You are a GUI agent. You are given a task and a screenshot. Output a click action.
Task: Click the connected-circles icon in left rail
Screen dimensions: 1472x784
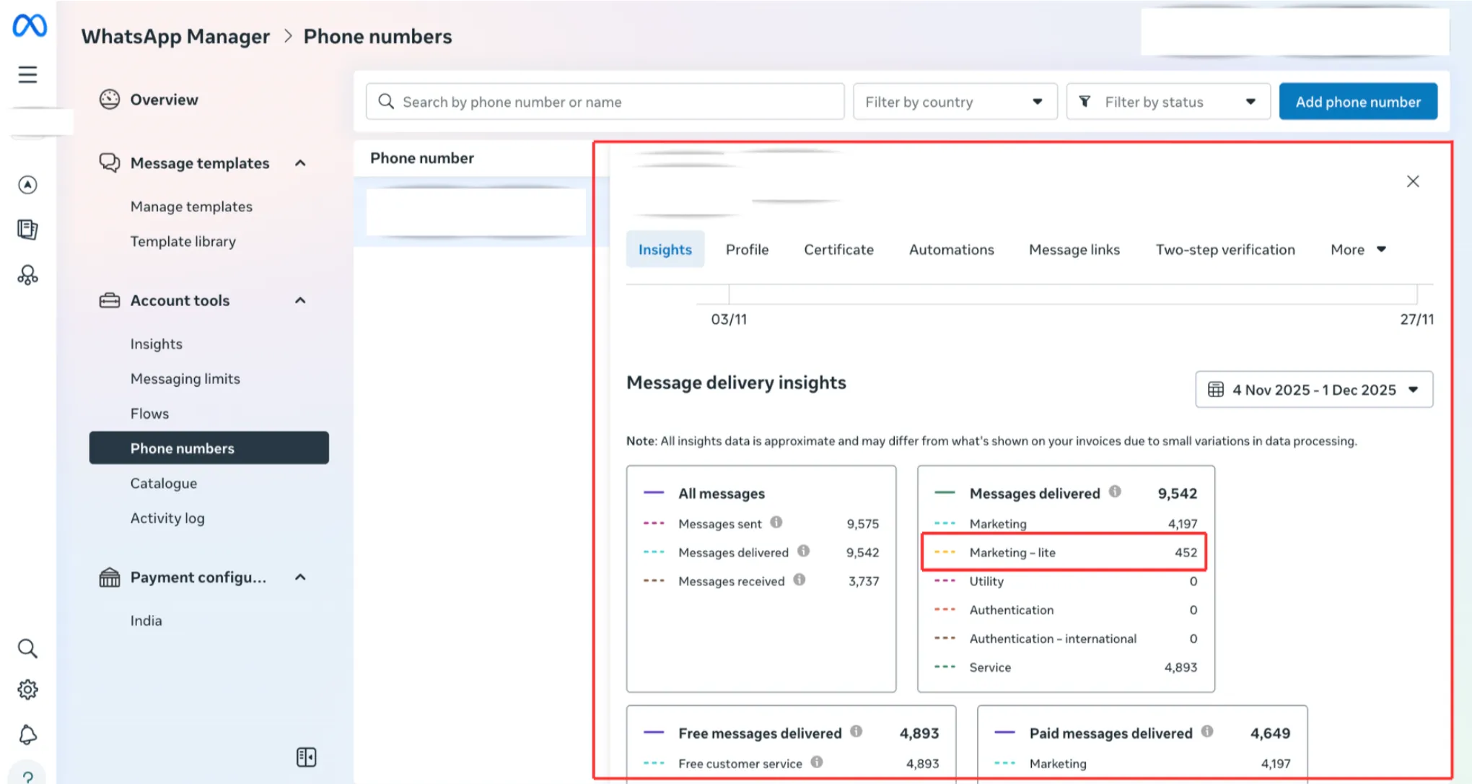[27, 275]
